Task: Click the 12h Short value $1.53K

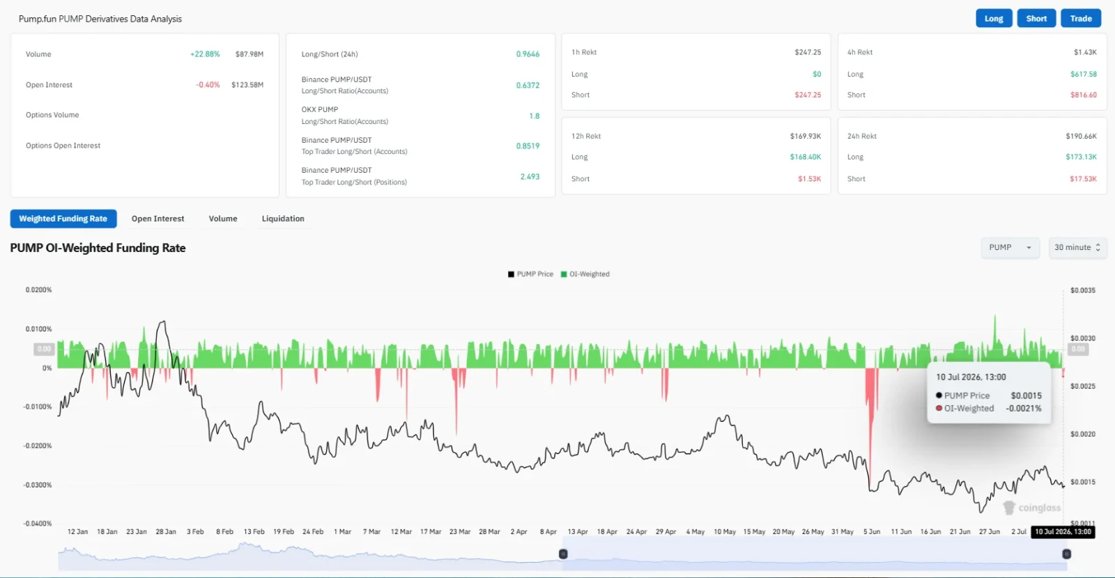Action: (x=810, y=179)
